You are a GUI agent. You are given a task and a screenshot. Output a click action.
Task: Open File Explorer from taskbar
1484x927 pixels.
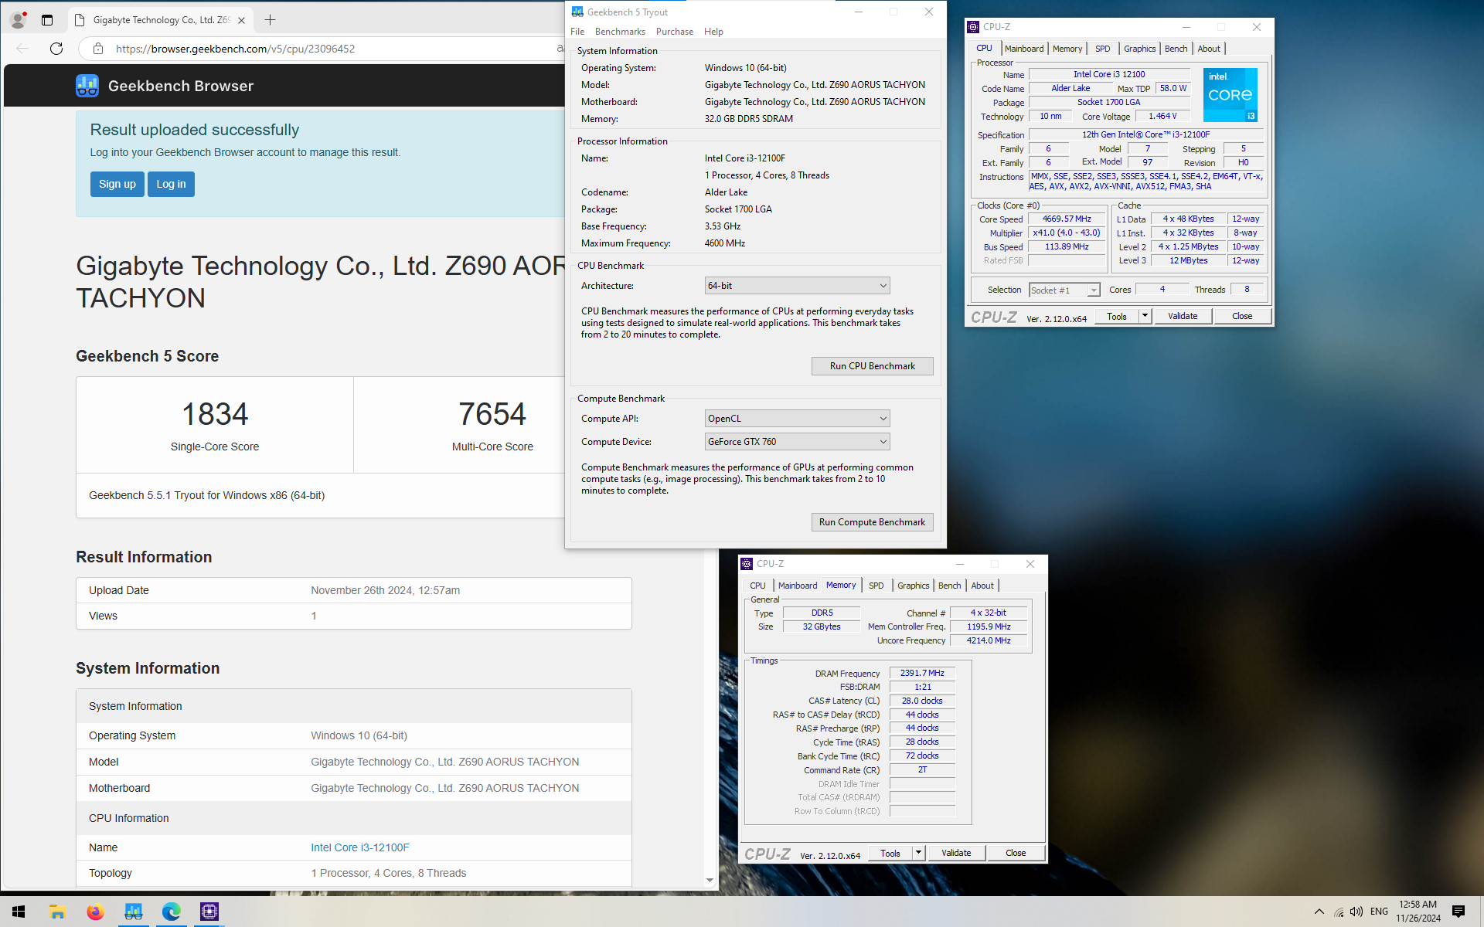pos(57,912)
